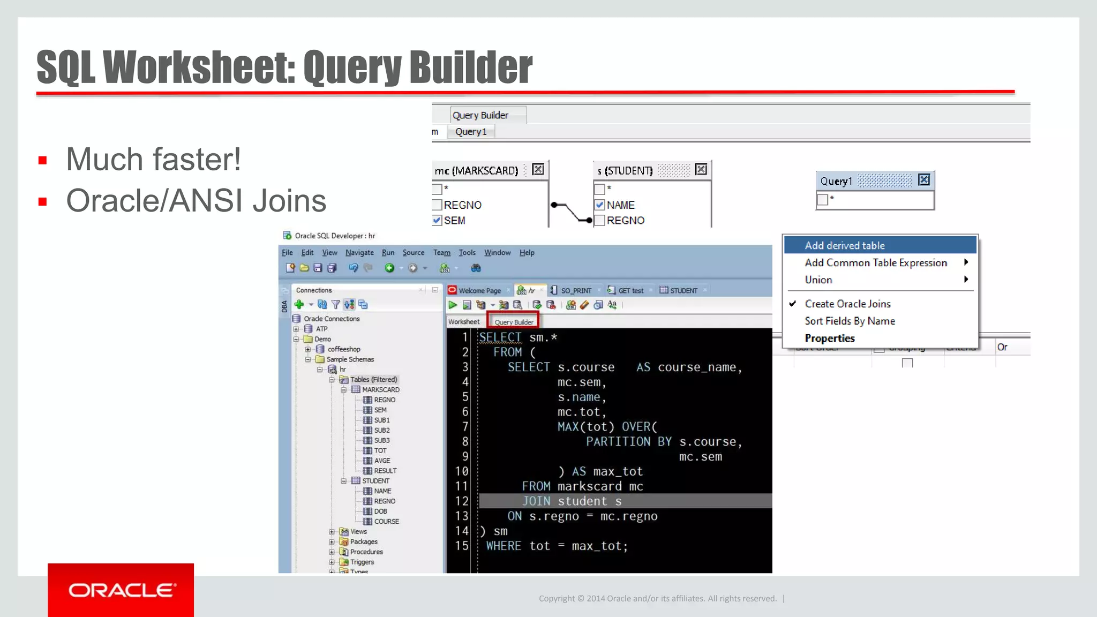The height and width of the screenshot is (617, 1097).
Task: Click the Open folder icon in toolbar
Action: point(304,268)
